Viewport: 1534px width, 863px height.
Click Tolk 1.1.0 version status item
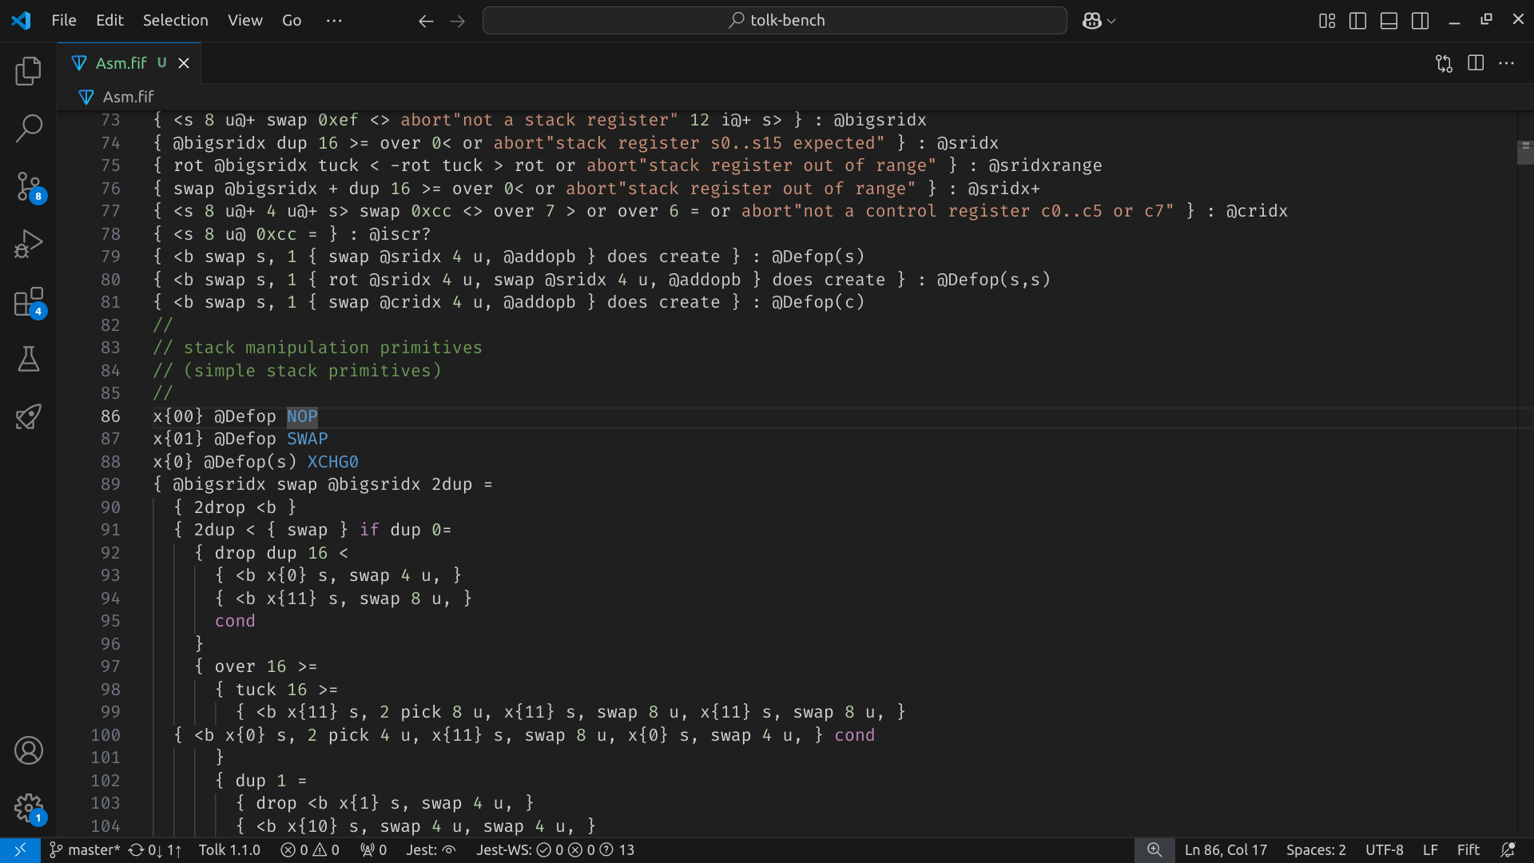point(229,850)
